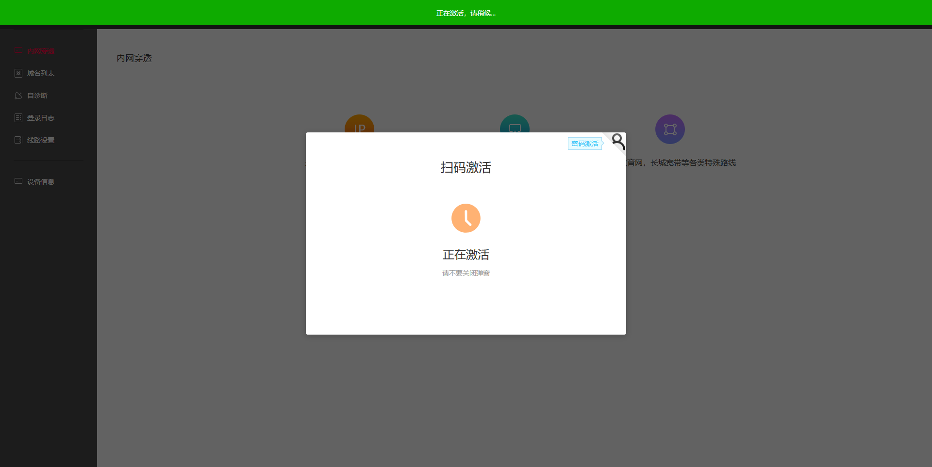Viewport: 932px width, 467px height.
Task: Open 域名列表 menu item
Action: tap(41, 73)
